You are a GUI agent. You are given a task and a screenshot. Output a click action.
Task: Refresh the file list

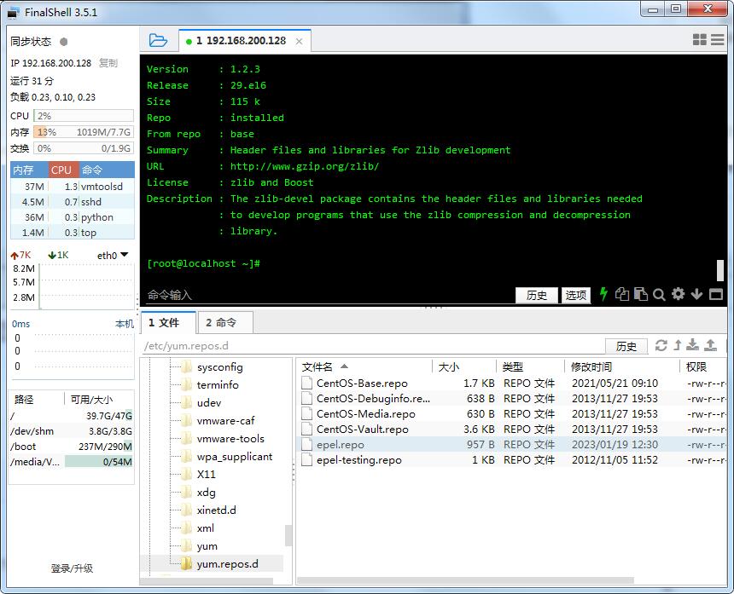click(x=661, y=345)
